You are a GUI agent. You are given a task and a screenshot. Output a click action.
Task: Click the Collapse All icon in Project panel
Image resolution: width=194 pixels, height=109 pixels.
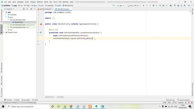pos(27,9)
